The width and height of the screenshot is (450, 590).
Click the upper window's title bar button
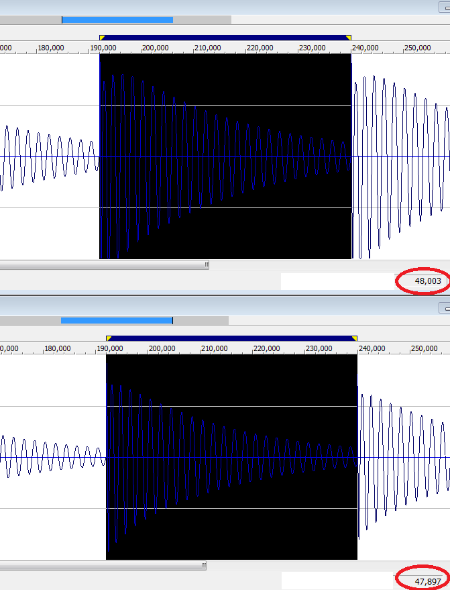[x=445, y=7]
